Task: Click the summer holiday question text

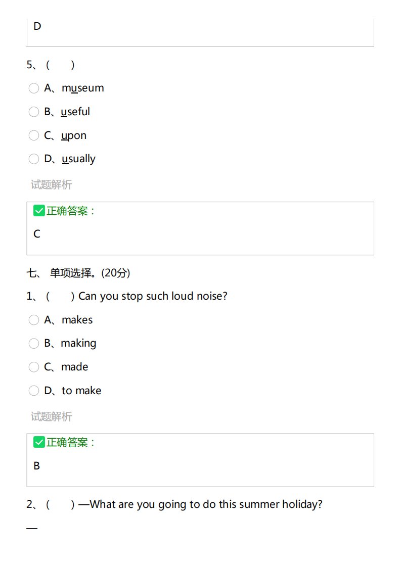Action: [x=200, y=504]
